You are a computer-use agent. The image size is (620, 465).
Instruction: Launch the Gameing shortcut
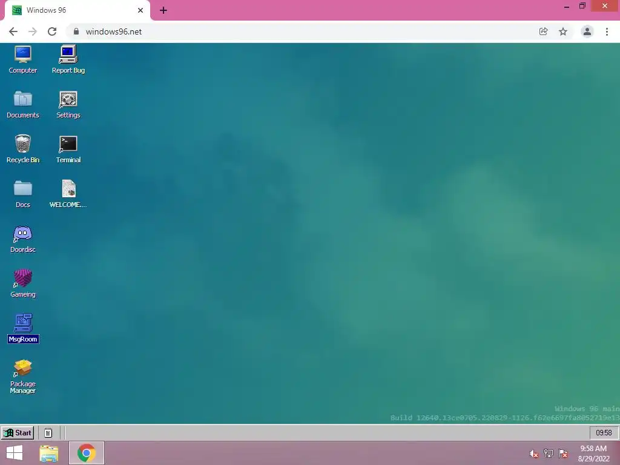click(22, 283)
